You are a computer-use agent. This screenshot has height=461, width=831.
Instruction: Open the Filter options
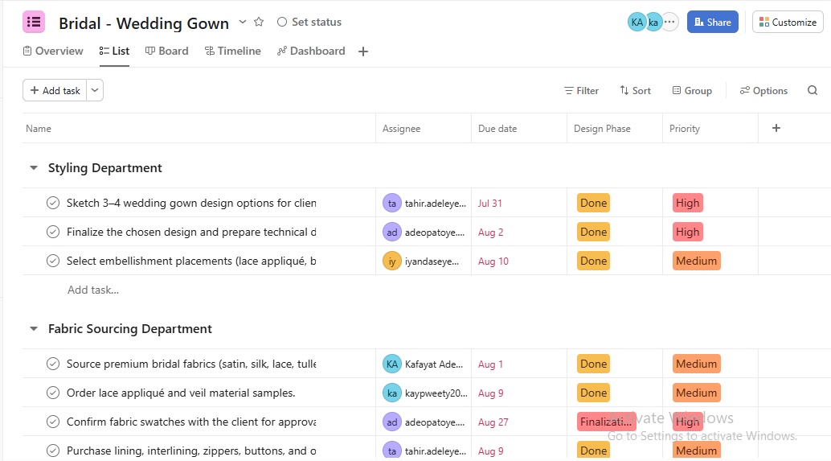click(581, 91)
